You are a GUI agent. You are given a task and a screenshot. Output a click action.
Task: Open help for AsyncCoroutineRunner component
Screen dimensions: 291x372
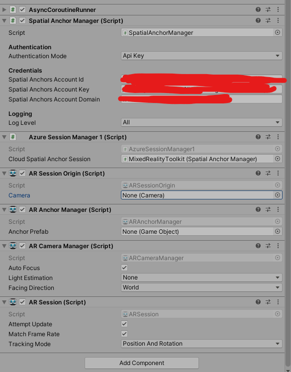[258, 9]
